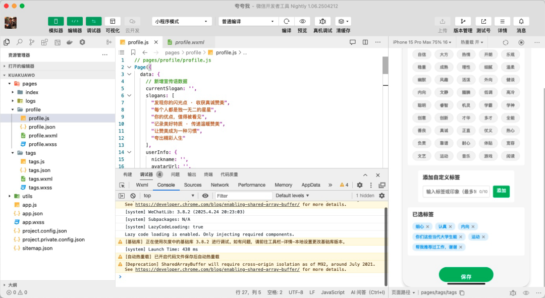Open 版本管理 branch icon
The width and height of the screenshot is (545, 298).
pyautogui.click(x=463, y=21)
